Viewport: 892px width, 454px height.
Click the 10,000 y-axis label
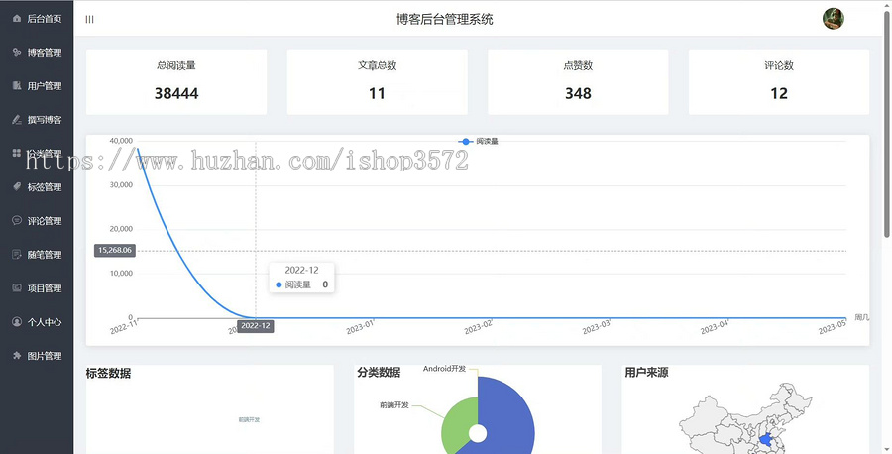point(121,273)
